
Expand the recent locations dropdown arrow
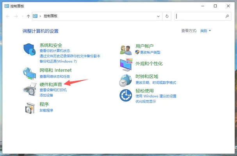pos(23,16)
